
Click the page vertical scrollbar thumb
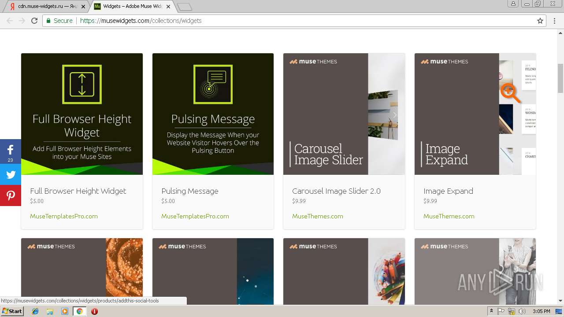coord(560,78)
